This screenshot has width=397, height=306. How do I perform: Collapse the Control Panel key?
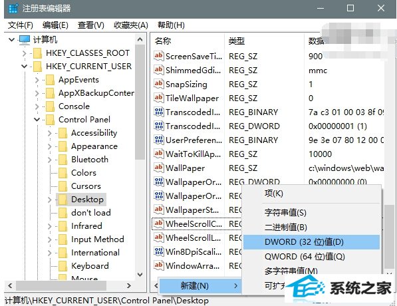click(x=37, y=120)
